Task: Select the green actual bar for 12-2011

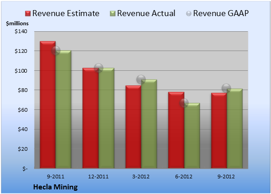Action: 106,118
